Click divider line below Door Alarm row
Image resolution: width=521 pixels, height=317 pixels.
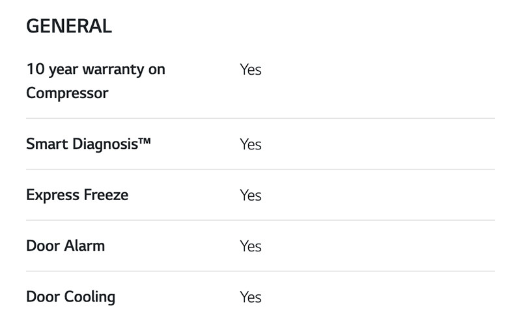[x=260, y=271]
